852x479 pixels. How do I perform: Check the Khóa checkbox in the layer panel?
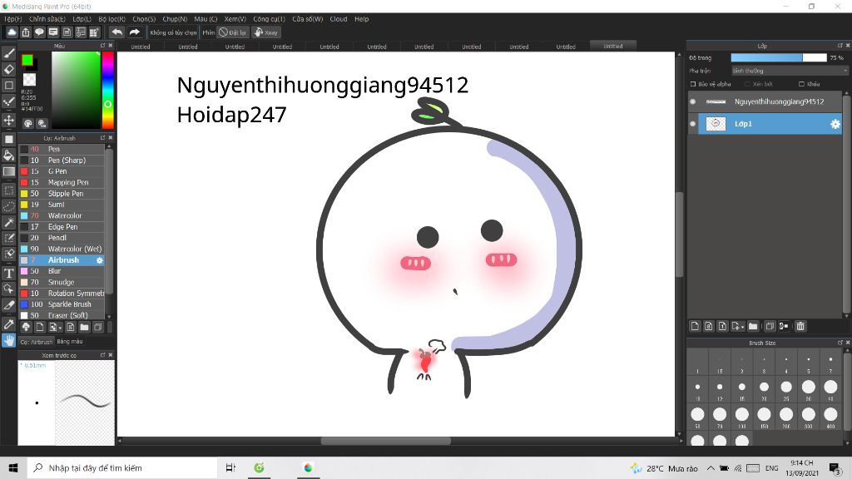click(801, 84)
